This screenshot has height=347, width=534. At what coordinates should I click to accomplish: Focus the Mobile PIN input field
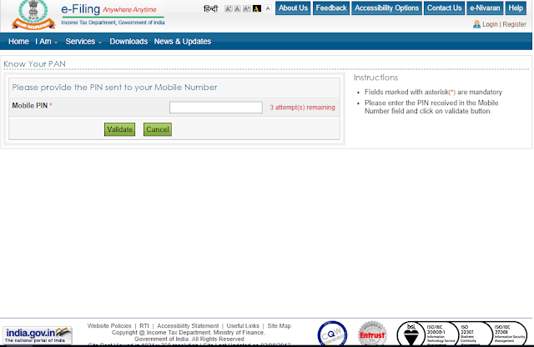pos(216,108)
